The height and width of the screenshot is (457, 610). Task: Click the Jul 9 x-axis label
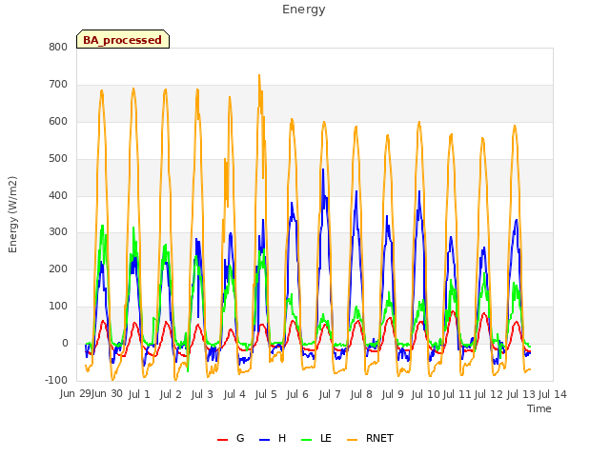click(x=393, y=394)
